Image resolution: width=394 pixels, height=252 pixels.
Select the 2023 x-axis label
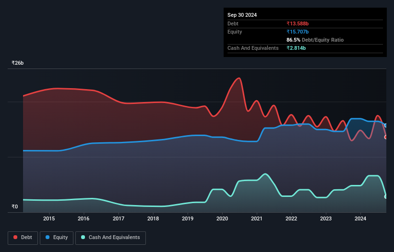(326, 218)
